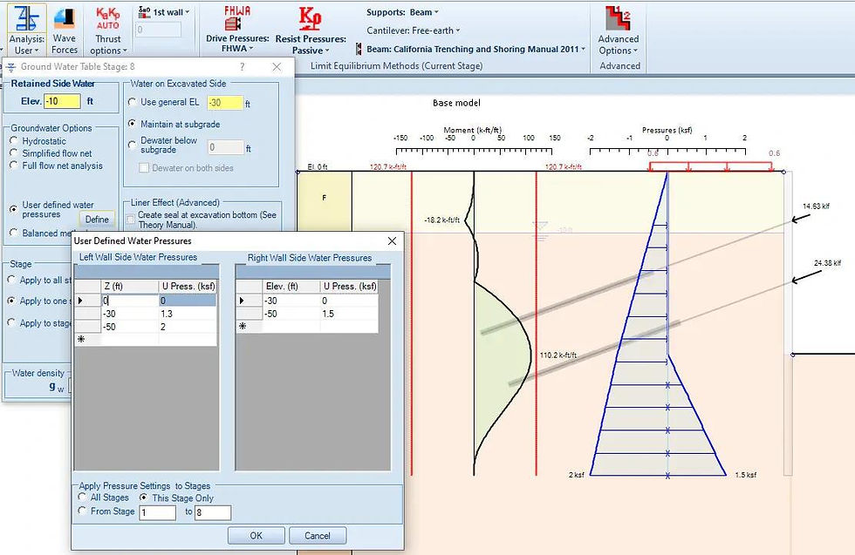The height and width of the screenshot is (555, 855).
Task: Select Maintain at subgrade option
Action: point(132,124)
